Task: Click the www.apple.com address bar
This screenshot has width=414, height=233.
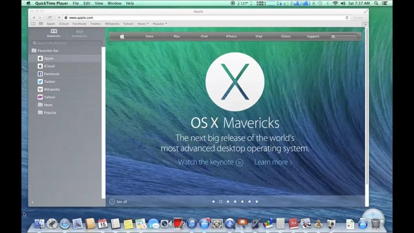Action: [206, 17]
